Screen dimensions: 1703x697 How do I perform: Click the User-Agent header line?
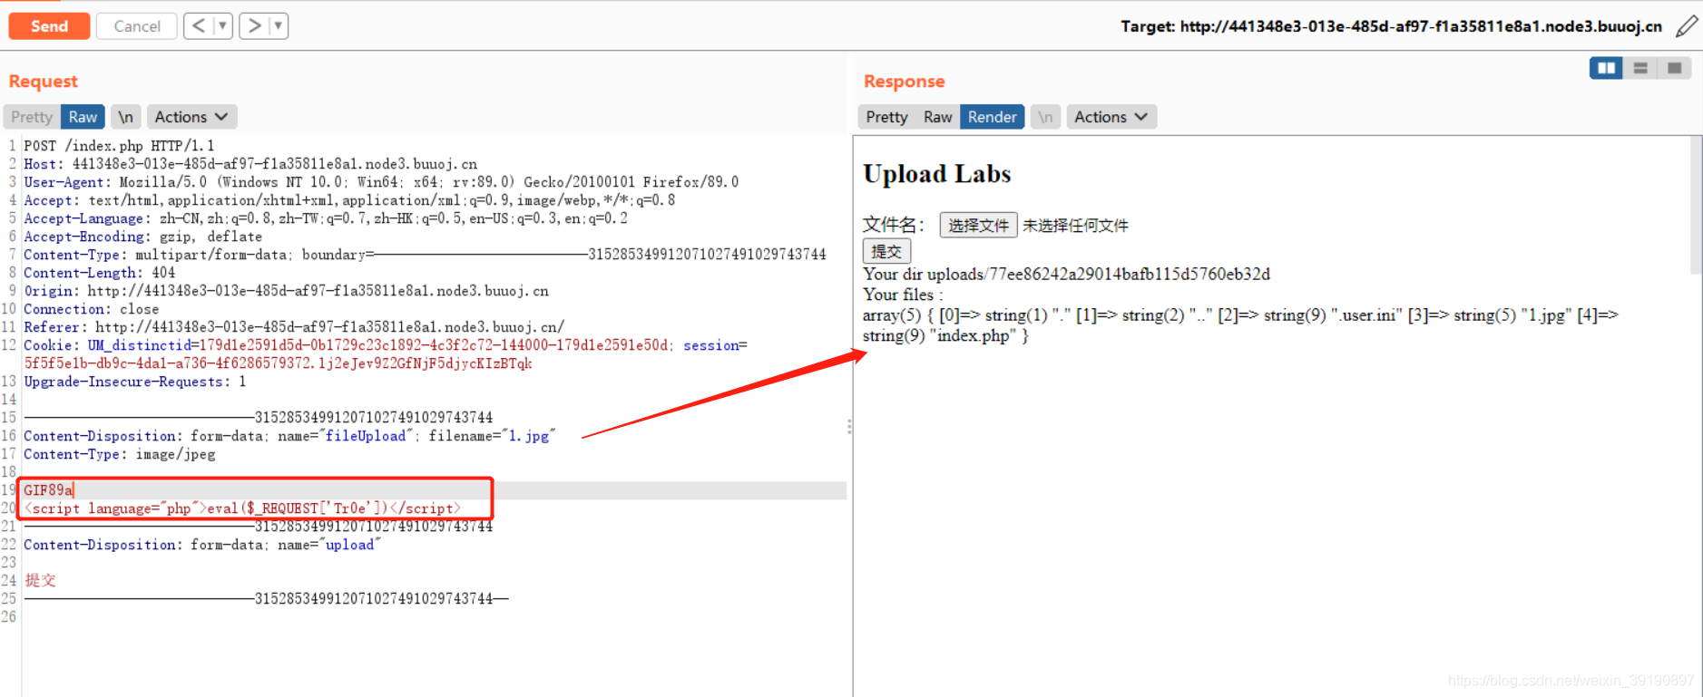pyautogui.click(x=381, y=182)
